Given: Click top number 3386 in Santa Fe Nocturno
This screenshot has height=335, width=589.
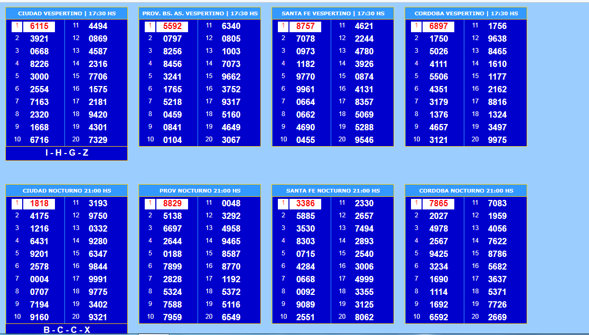Looking at the screenshot, I should (305, 204).
